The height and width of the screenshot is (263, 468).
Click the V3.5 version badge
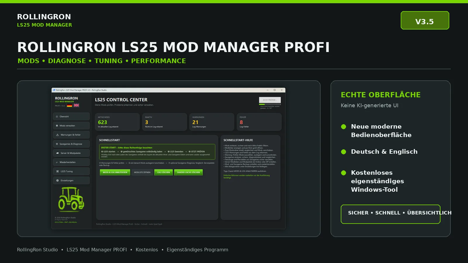tap(425, 20)
